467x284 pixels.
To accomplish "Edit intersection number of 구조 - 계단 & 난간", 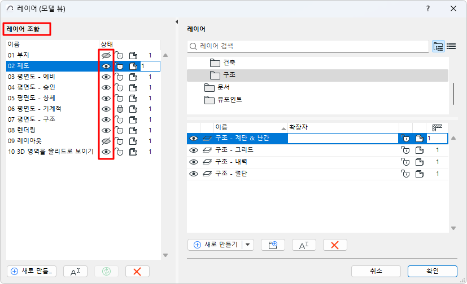I will pos(437,138).
